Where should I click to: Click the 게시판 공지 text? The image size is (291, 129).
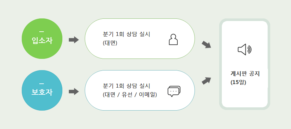(x=245, y=74)
